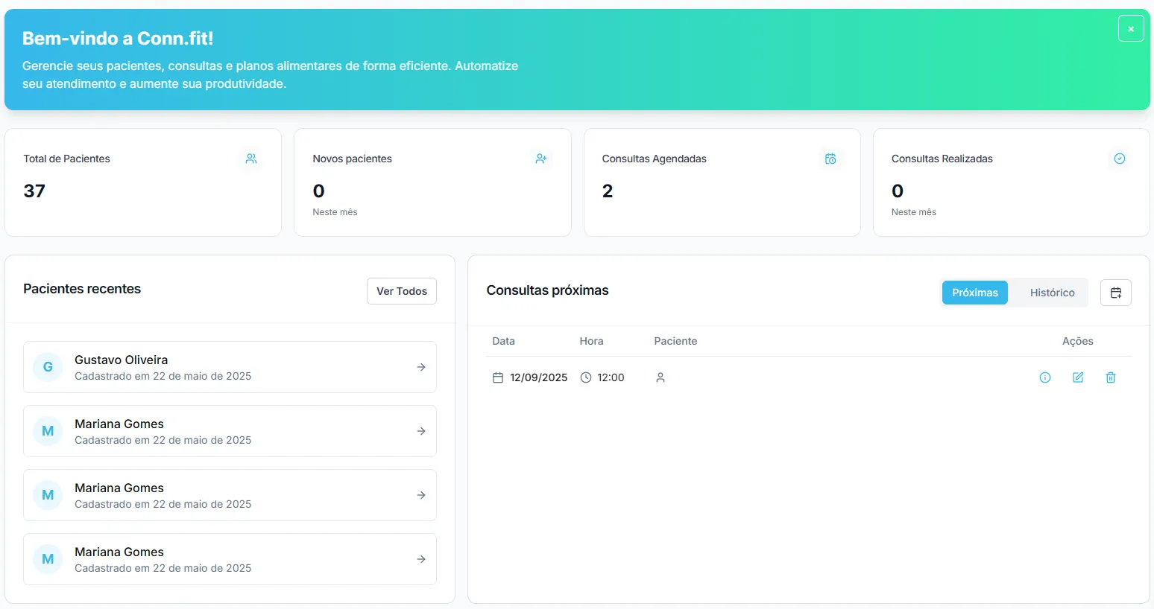
Task: Edit the 12:00 appointment using the pencil icon
Action: point(1077,377)
